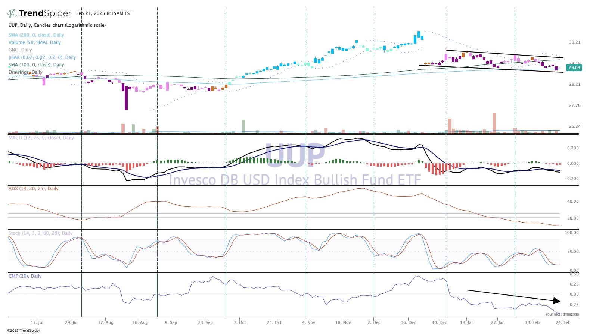
Task: Select the SMA (200, 0, close) indicator label
Action: point(36,35)
